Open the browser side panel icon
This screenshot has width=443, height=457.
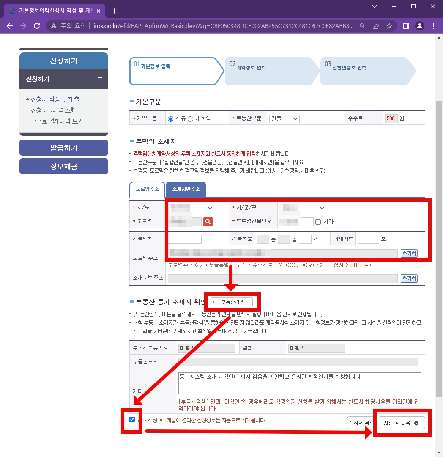tap(406, 26)
